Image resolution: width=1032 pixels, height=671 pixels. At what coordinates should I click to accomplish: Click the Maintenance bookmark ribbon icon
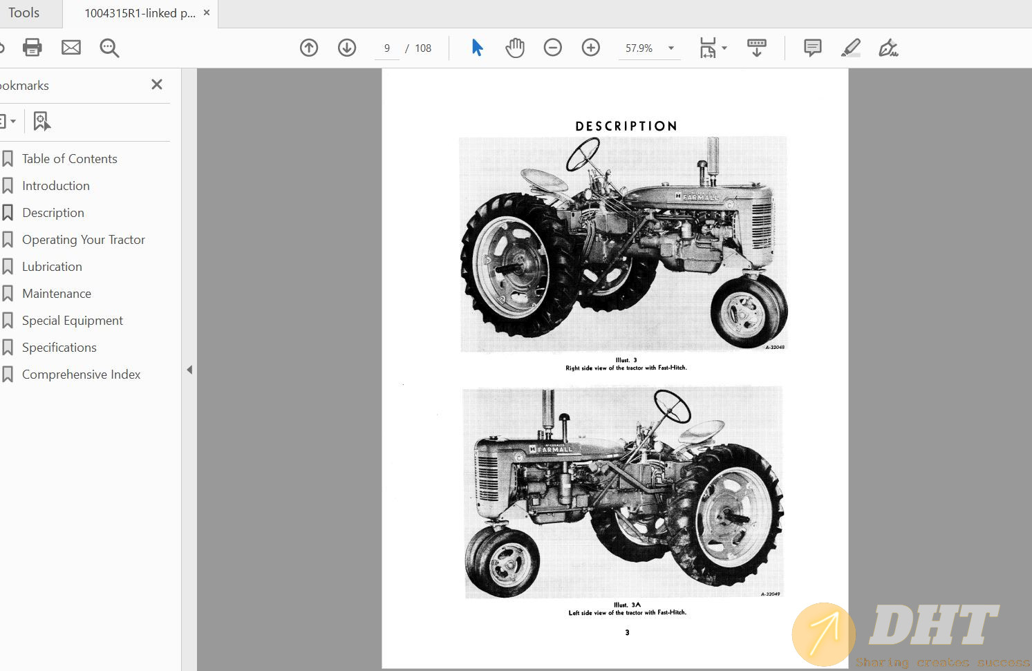coord(8,294)
